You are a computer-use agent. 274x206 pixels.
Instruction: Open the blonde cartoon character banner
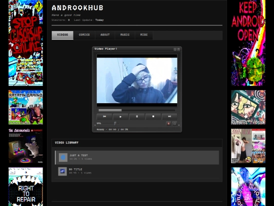point(248,107)
